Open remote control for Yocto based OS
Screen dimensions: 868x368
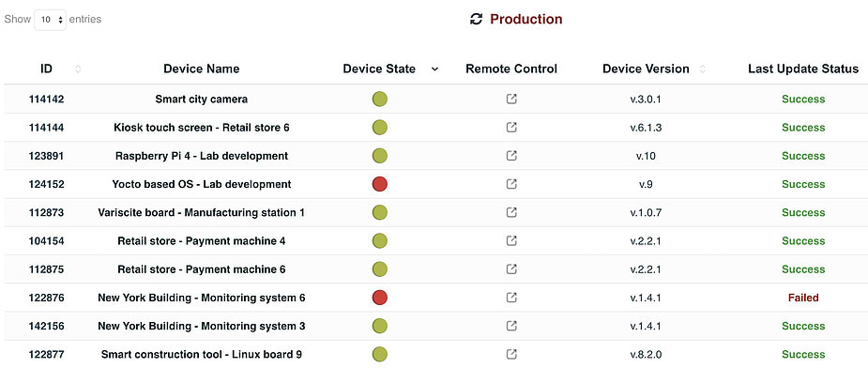511,184
